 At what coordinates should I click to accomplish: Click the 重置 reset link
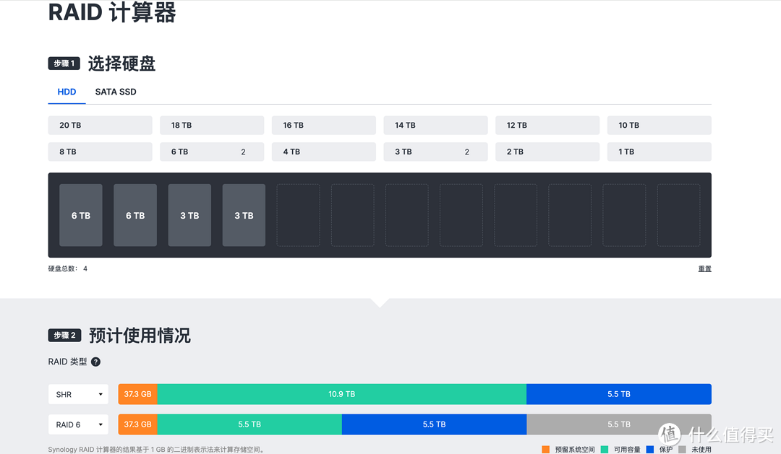[x=704, y=268]
